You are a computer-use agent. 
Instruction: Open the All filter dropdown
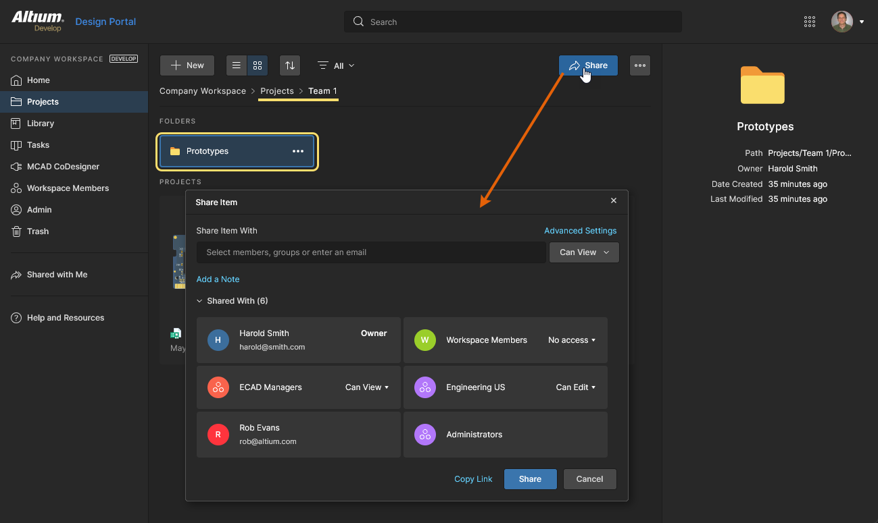[337, 65]
